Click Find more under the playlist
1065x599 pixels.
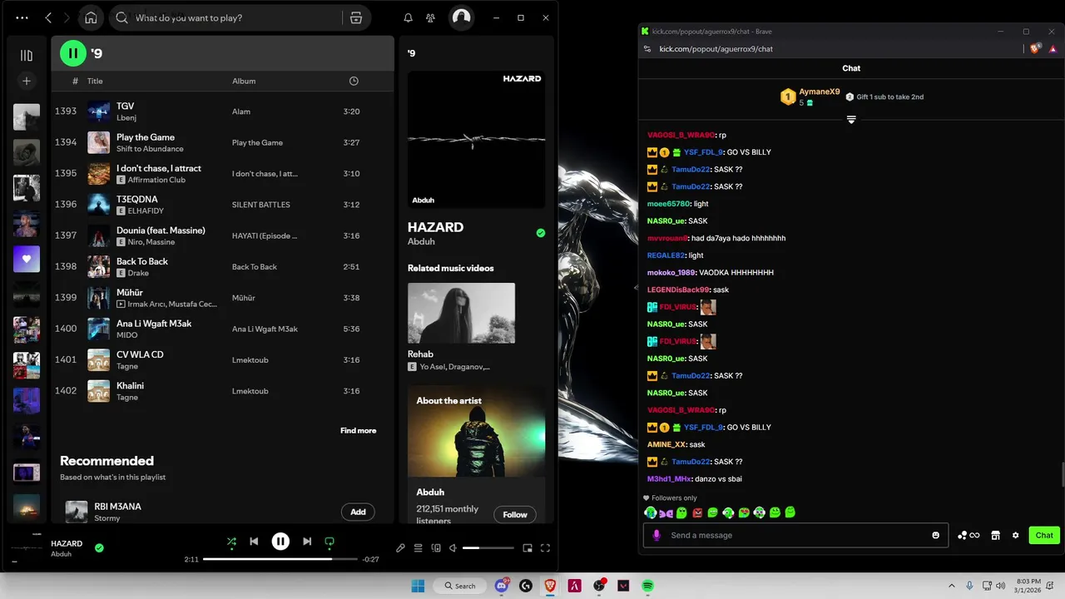pyautogui.click(x=358, y=430)
